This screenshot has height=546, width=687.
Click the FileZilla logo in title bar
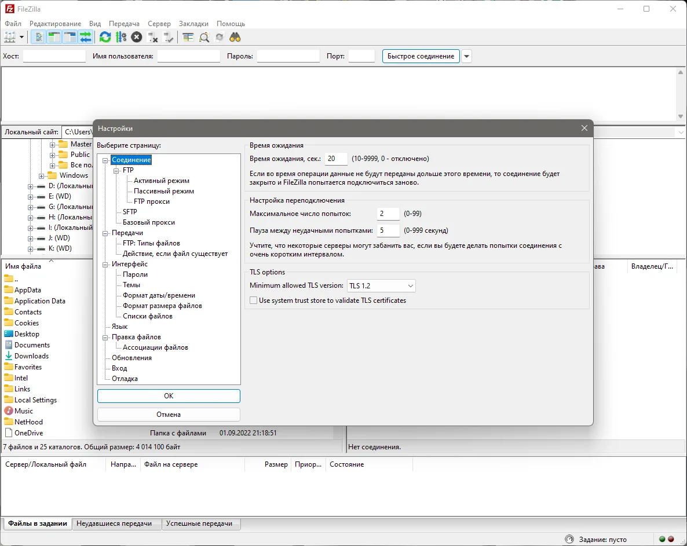(x=9, y=9)
